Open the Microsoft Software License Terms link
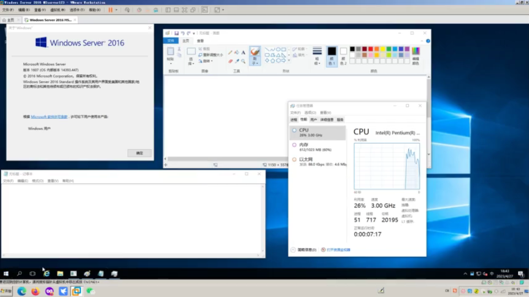Viewport: 529px width, 297px height. tap(49, 117)
